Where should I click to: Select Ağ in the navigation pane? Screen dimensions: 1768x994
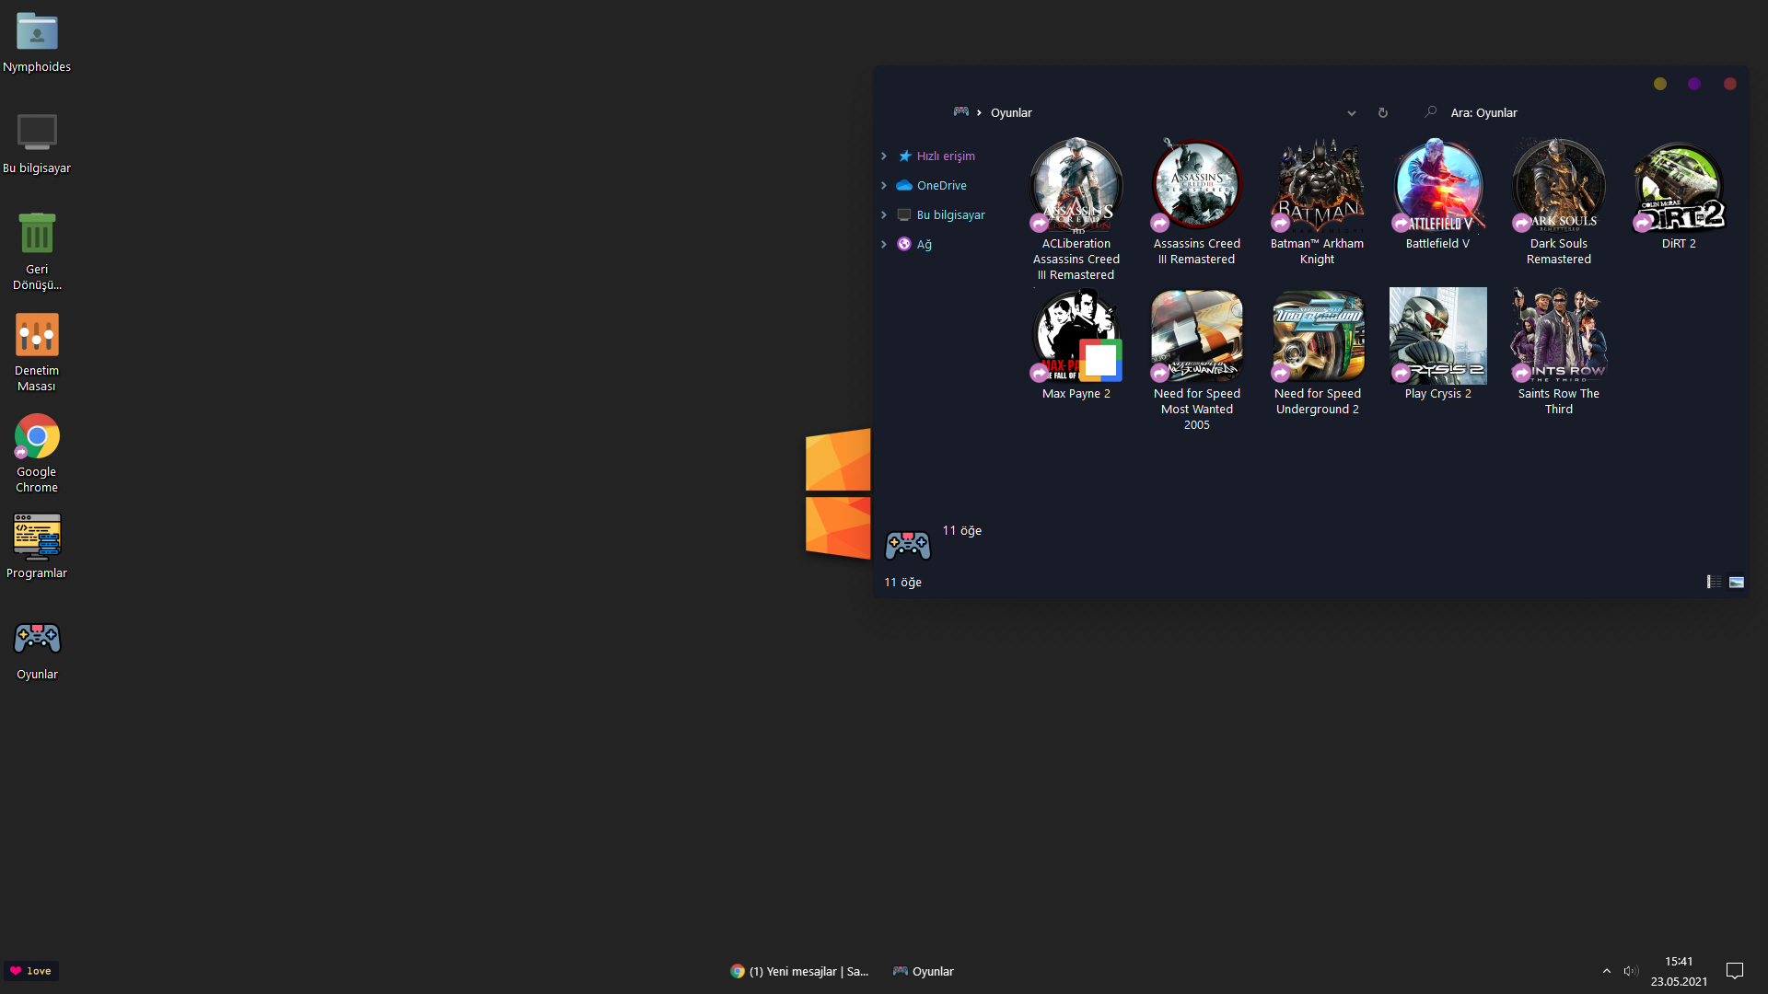(x=924, y=245)
